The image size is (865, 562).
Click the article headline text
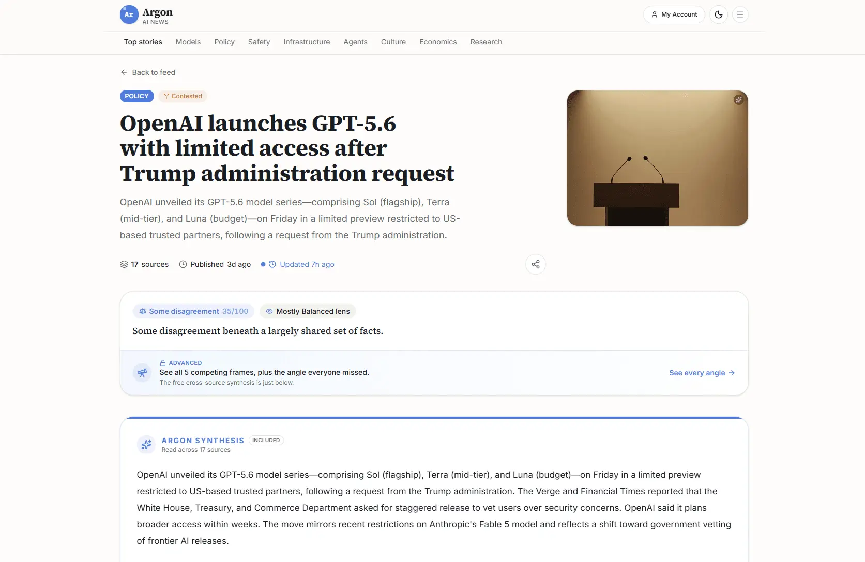click(x=287, y=148)
